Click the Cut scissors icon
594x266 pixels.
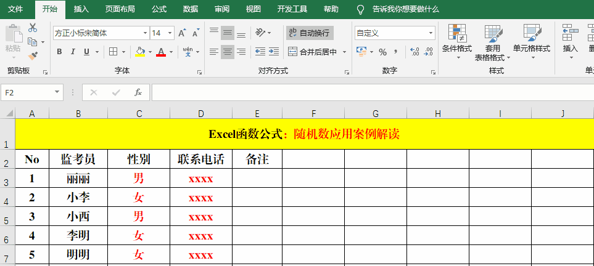click(33, 28)
